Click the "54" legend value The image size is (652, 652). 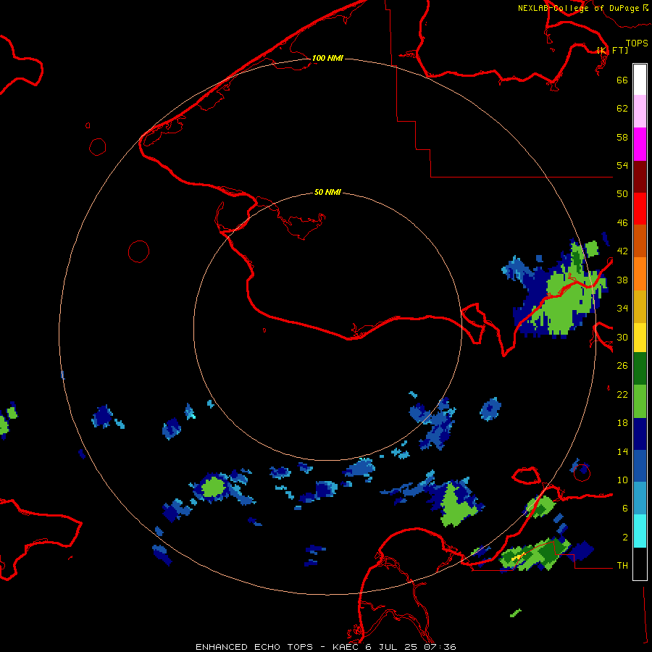pyautogui.click(x=622, y=165)
